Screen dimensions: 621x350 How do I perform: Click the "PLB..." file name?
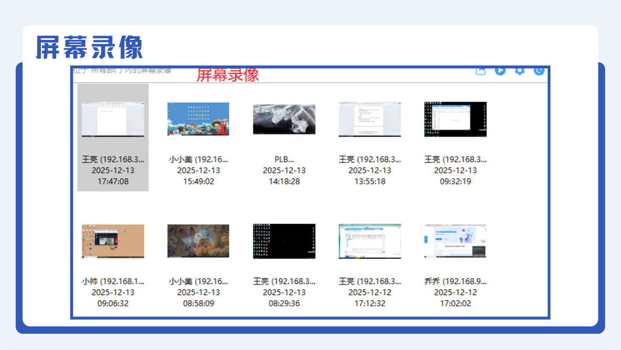284,159
